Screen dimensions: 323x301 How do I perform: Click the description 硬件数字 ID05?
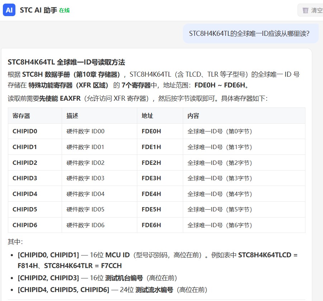pyautogui.click(x=85, y=209)
